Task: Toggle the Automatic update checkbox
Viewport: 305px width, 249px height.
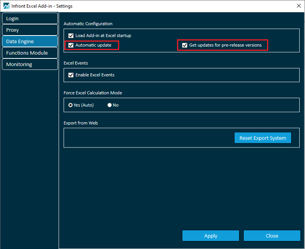Action: (x=71, y=45)
